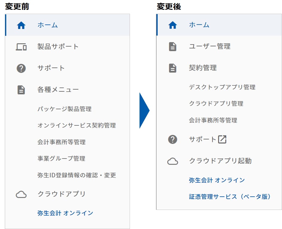282x229 pixels.
Task: Select 会計事務所等管理 under 契約管理
Action: [213, 120]
